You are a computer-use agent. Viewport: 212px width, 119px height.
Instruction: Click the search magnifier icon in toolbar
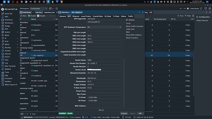click(57, 9)
